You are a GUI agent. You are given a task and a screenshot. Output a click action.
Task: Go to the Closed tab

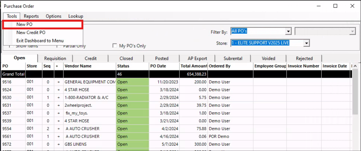tap(126, 58)
